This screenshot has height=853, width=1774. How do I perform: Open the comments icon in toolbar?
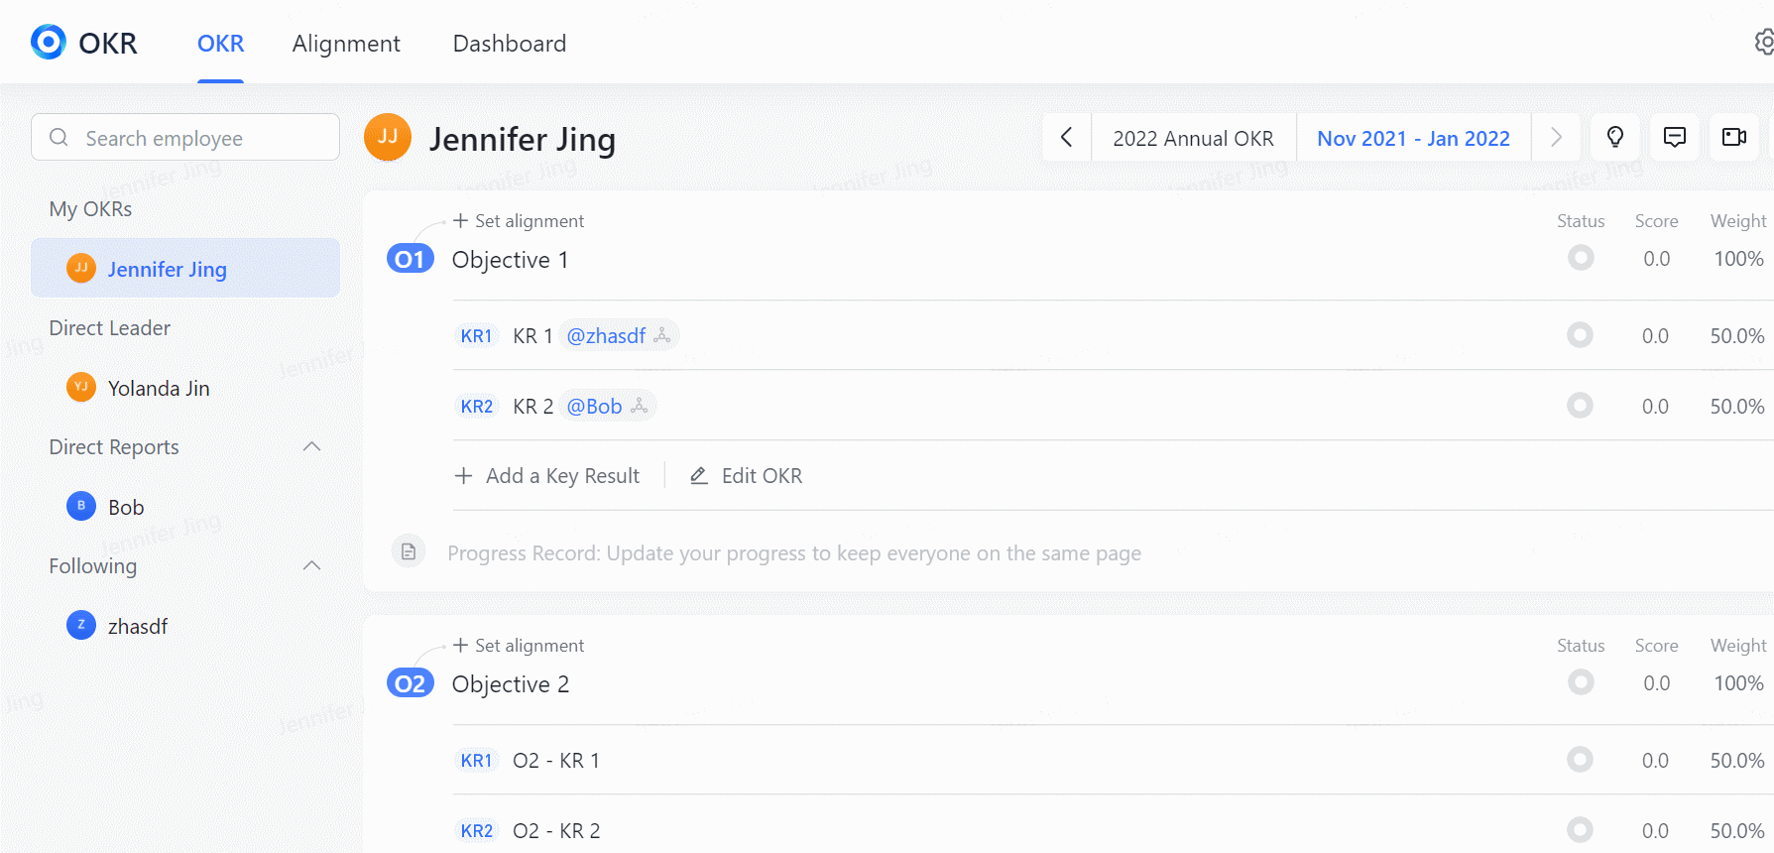tap(1675, 137)
